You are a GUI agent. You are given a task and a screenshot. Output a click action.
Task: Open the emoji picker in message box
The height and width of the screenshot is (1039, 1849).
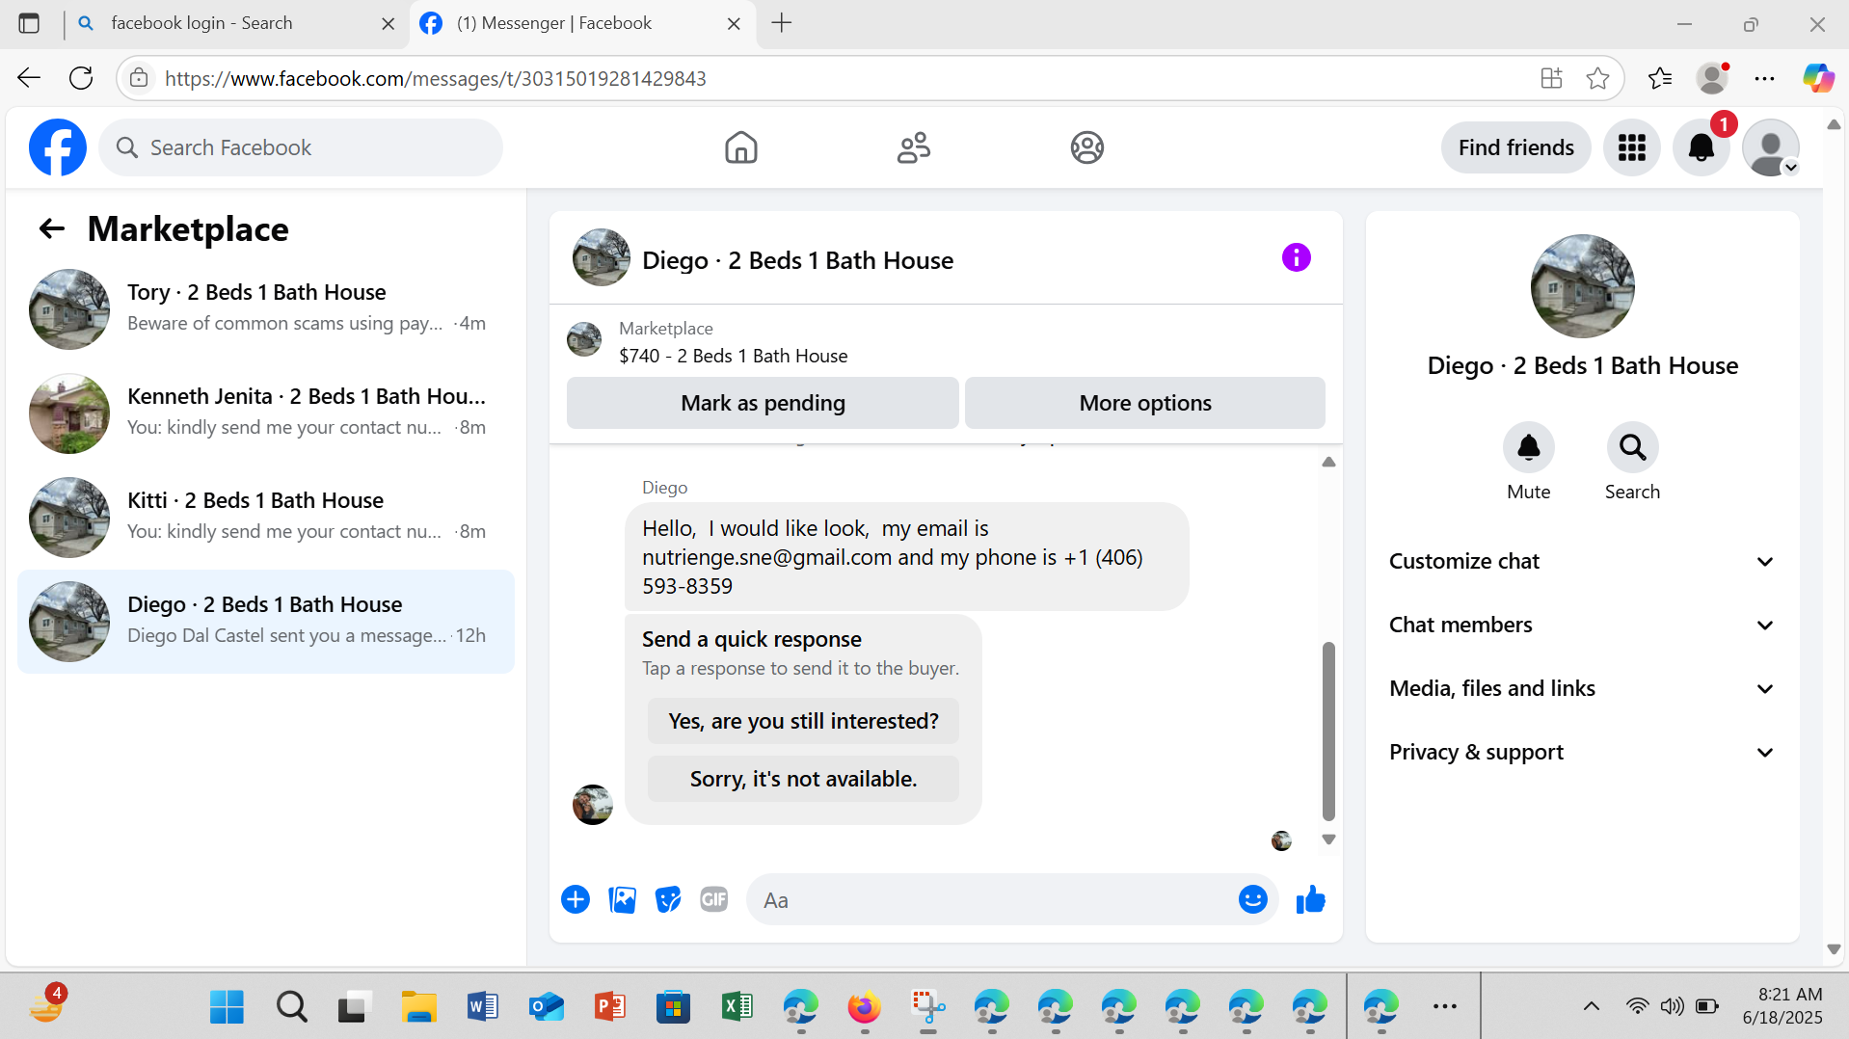coord(1252,899)
